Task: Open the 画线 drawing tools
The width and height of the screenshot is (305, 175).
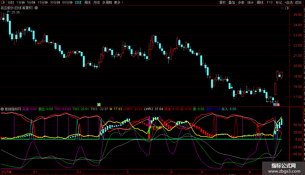Action: (x=260, y=3)
